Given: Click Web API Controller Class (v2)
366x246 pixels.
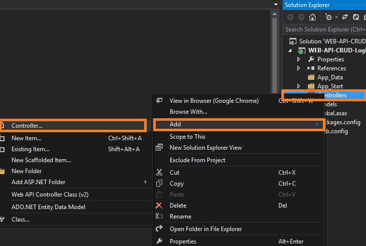Looking at the screenshot, I should pos(50,195).
